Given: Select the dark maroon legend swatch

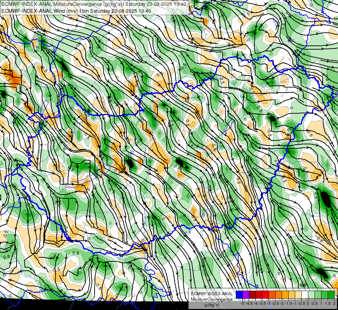Looking at the screenshot, I should (252, 294).
